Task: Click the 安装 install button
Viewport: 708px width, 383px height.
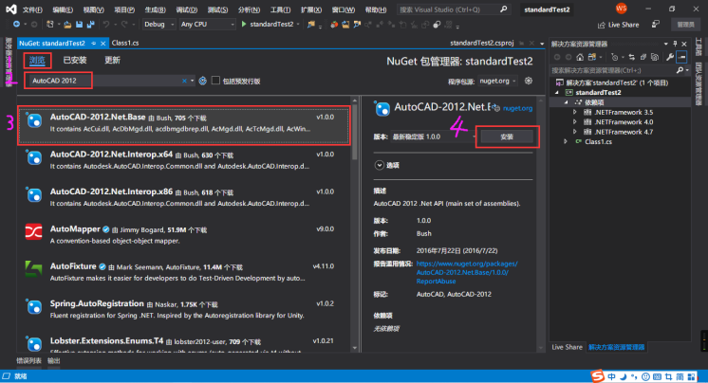Action: click(x=507, y=137)
